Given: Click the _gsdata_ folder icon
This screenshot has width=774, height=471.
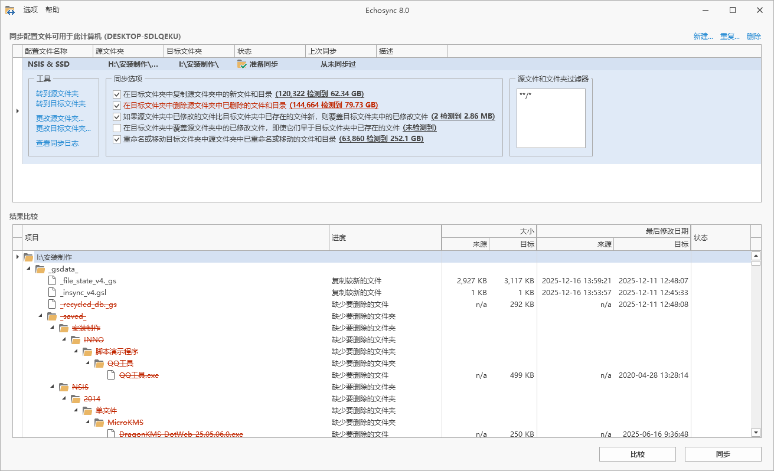Looking at the screenshot, I should pyautogui.click(x=40, y=269).
